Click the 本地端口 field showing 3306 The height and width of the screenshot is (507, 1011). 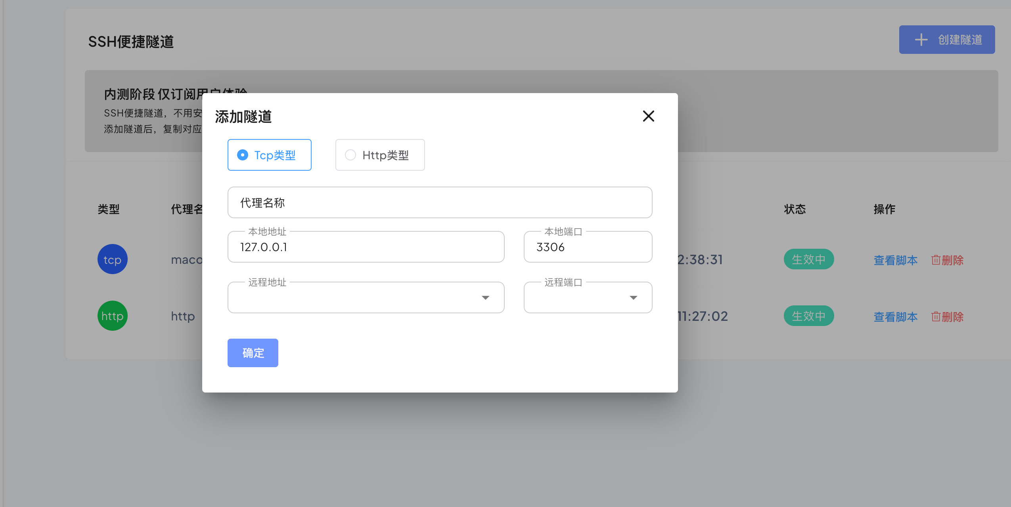588,247
